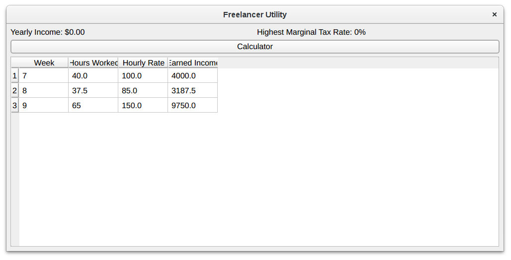Select the Hourly Rate cell 150.0

(143, 106)
